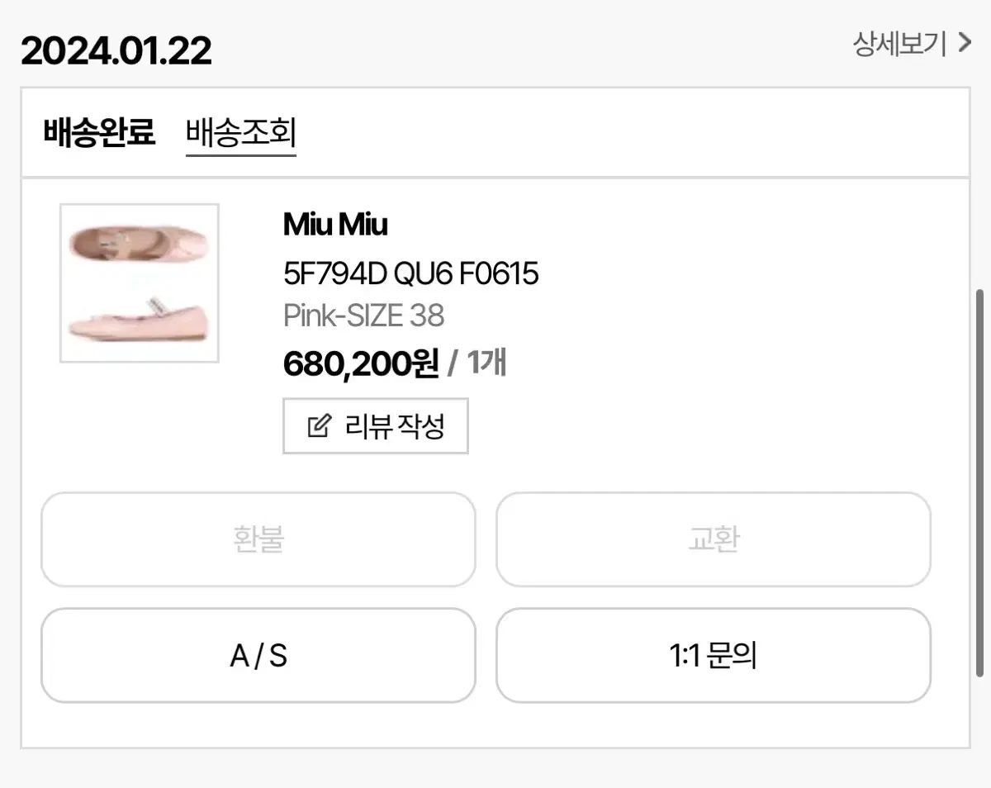Click the 2024.01.22 order date

point(116,51)
